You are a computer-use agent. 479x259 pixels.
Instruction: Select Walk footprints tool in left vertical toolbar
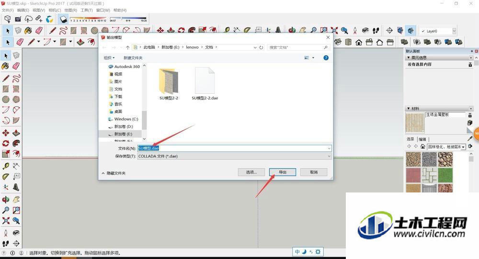click(x=5, y=243)
